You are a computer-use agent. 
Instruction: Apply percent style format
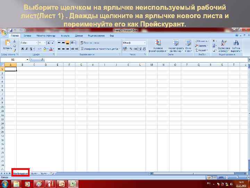(131, 49)
